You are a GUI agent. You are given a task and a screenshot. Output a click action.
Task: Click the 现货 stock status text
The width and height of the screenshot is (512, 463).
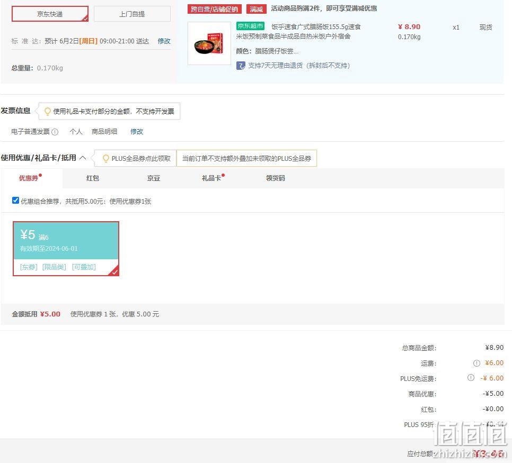[486, 28]
